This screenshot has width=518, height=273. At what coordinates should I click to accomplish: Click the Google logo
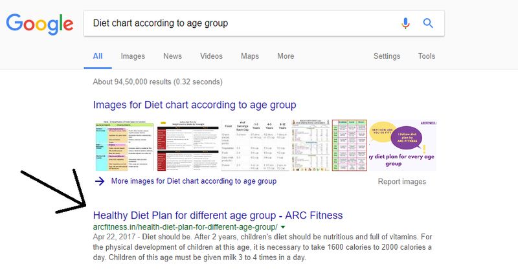point(39,24)
